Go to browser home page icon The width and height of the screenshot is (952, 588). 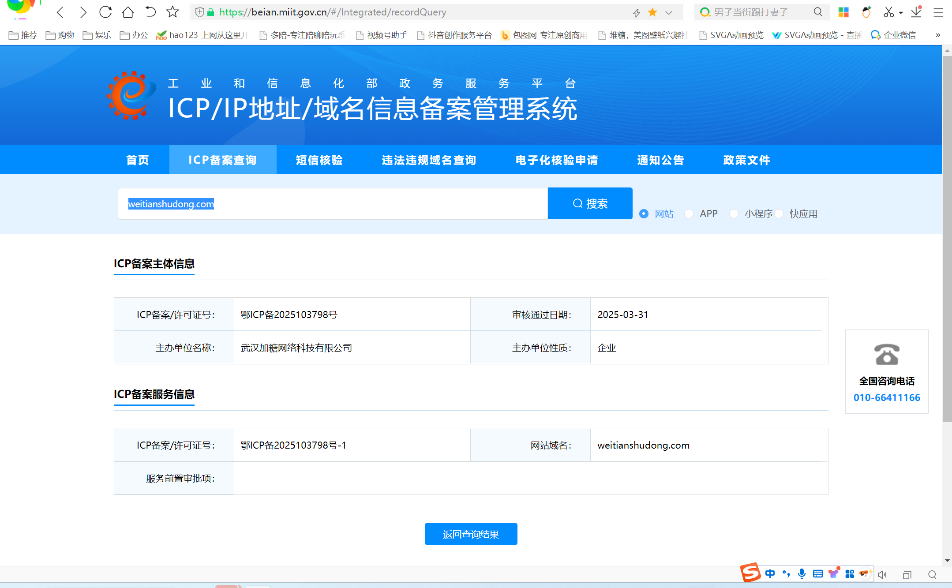coord(127,12)
